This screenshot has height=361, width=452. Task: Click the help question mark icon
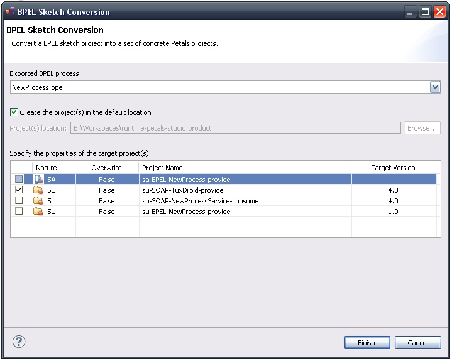[x=18, y=342]
